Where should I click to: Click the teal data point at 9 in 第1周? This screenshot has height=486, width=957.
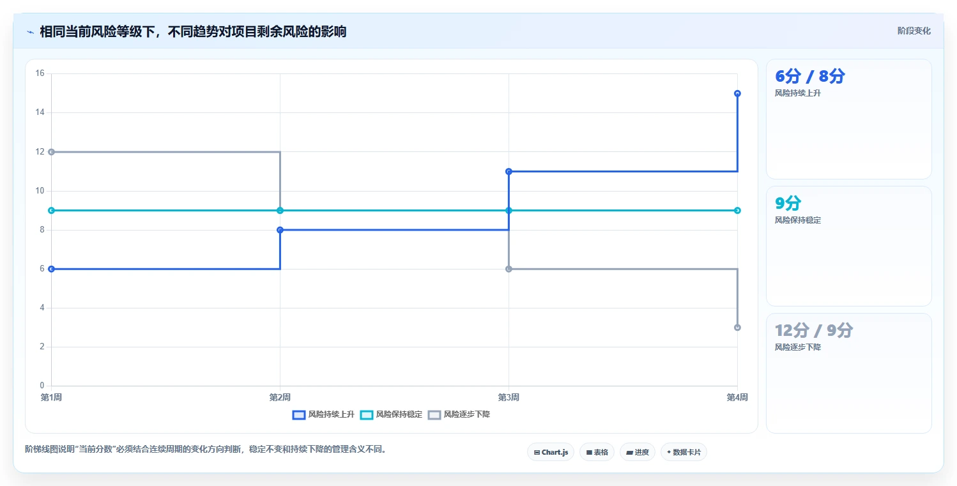51,210
